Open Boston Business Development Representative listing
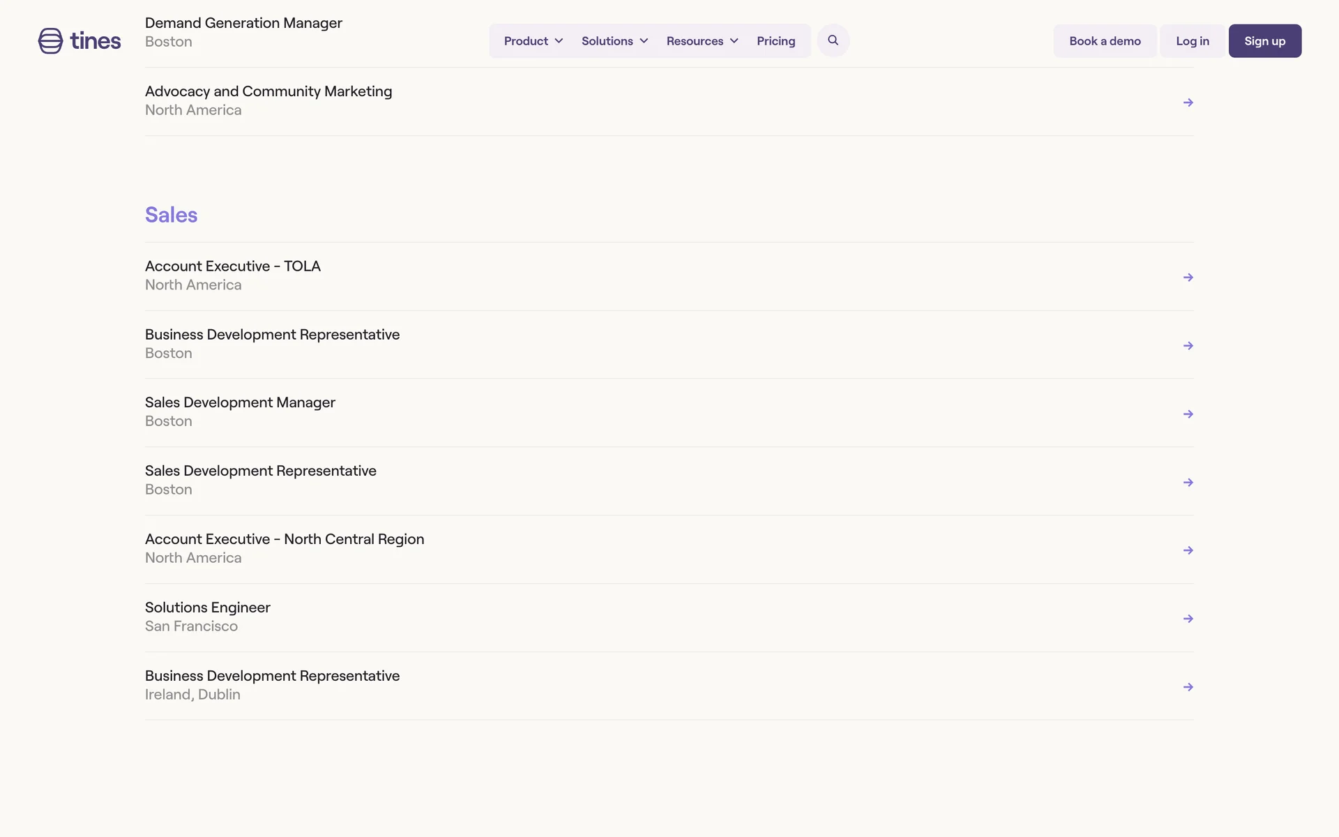Image resolution: width=1339 pixels, height=837 pixels. click(x=272, y=335)
